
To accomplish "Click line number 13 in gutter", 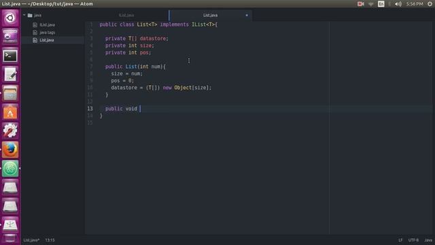I will tap(90, 109).
